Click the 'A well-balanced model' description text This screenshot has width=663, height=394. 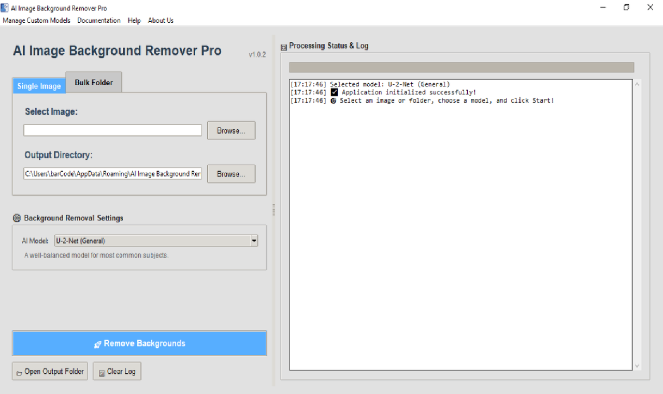click(96, 255)
